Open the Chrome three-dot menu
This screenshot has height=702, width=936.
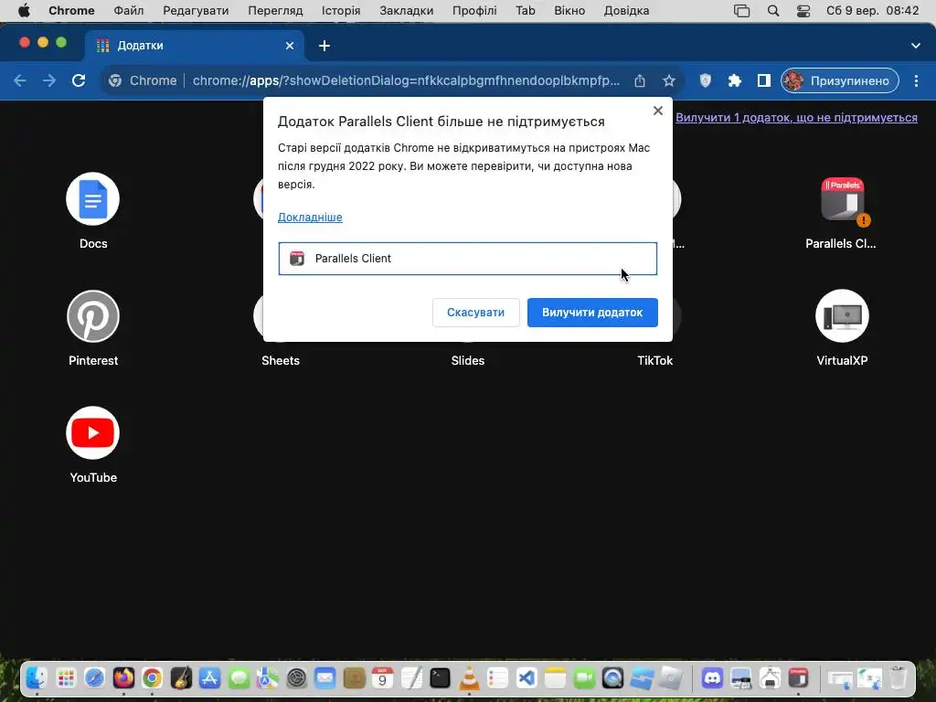916,80
